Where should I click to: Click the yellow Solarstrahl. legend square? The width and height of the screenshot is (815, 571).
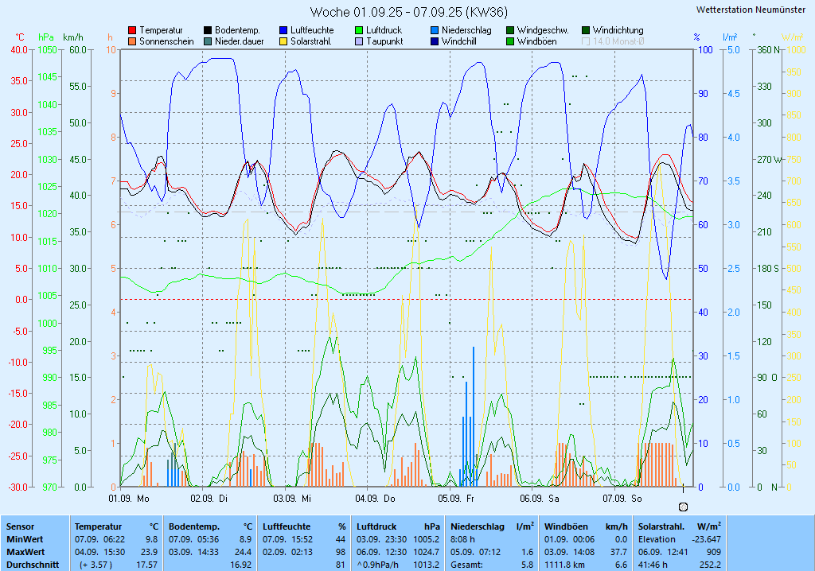pyautogui.click(x=283, y=41)
